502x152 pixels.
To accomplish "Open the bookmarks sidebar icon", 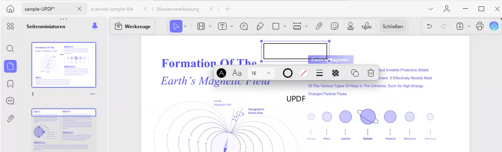I will [10, 84].
